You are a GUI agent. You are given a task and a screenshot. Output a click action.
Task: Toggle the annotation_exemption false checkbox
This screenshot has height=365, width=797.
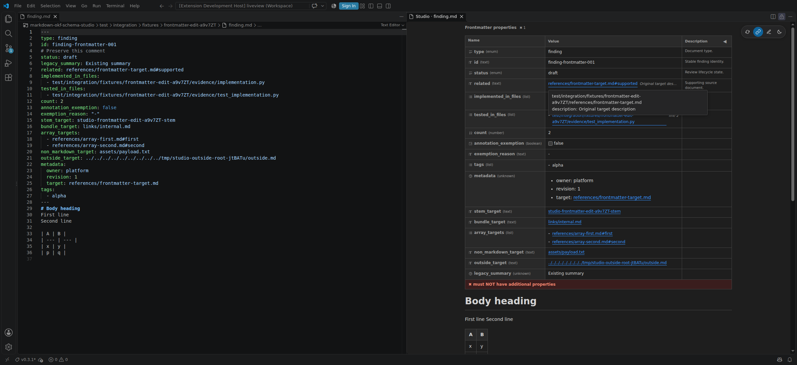tap(550, 143)
